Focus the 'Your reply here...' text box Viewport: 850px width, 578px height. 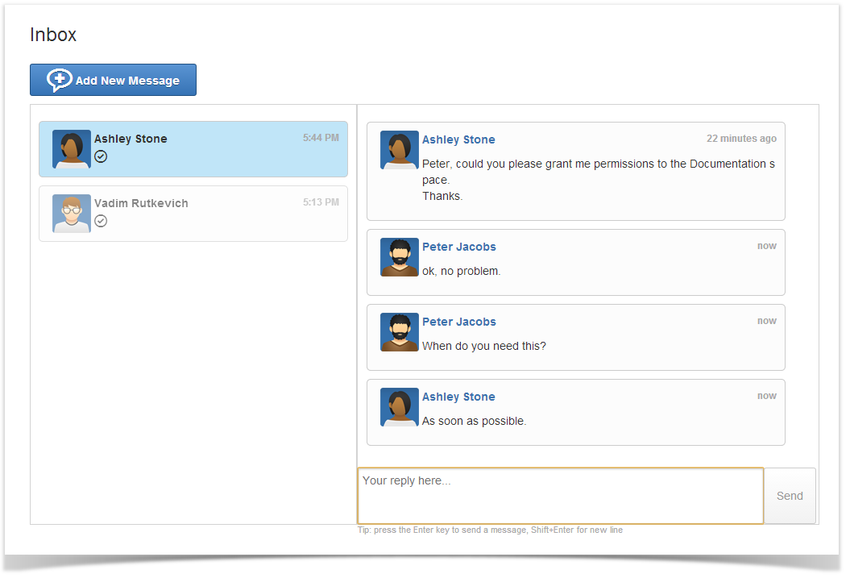561,496
